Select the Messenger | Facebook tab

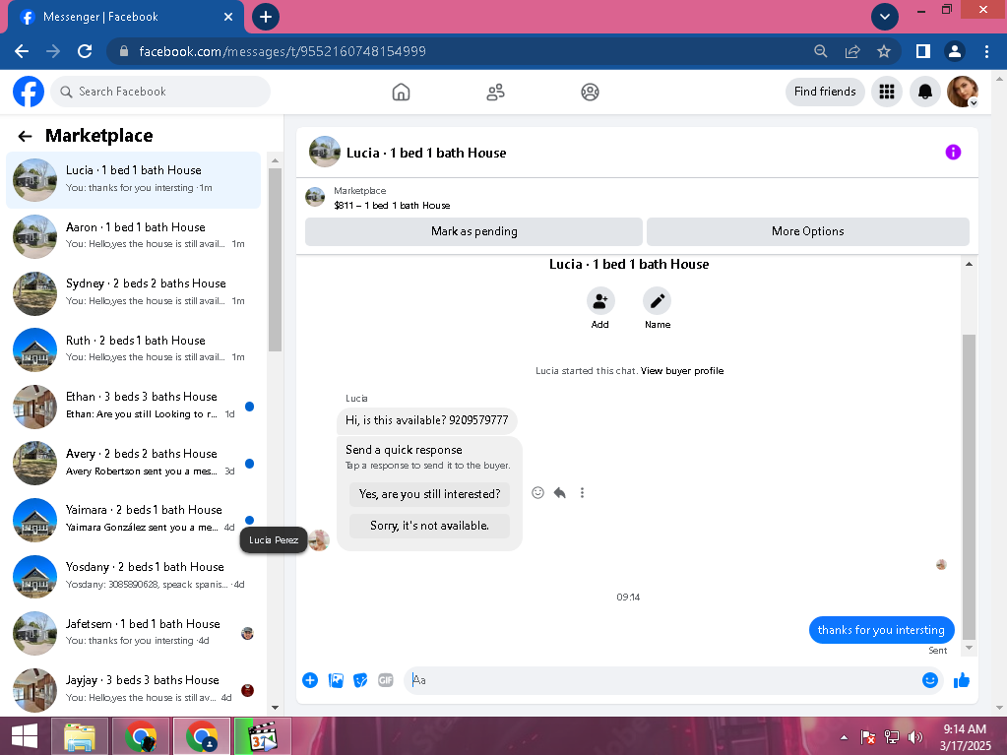click(125, 17)
